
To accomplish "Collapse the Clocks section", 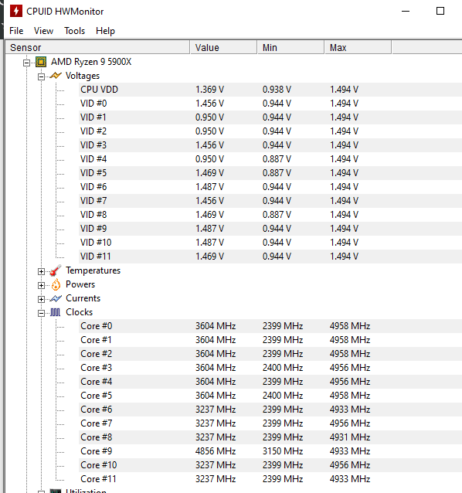I will 41,313.
